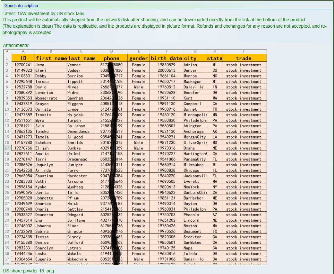Select the gender header cell
334x274 pixels.
click(x=139, y=58)
